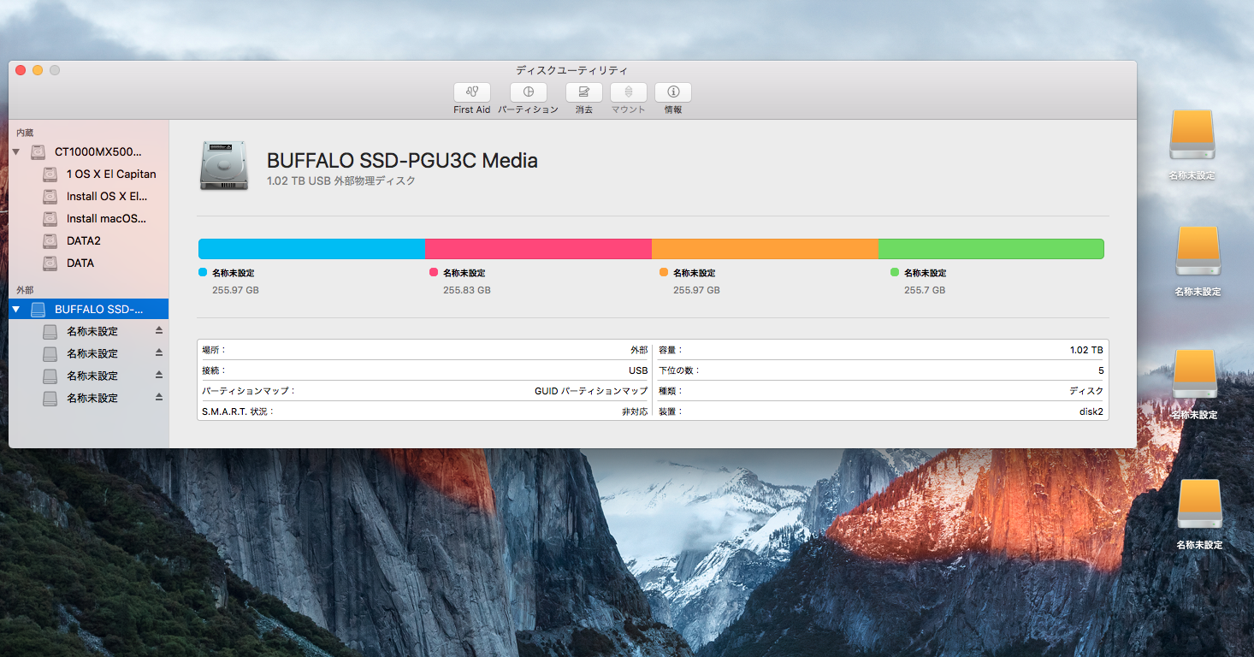Click the 消去 (Erase) toolbar icon
The height and width of the screenshot is (657, 1254).
point(583,92)
